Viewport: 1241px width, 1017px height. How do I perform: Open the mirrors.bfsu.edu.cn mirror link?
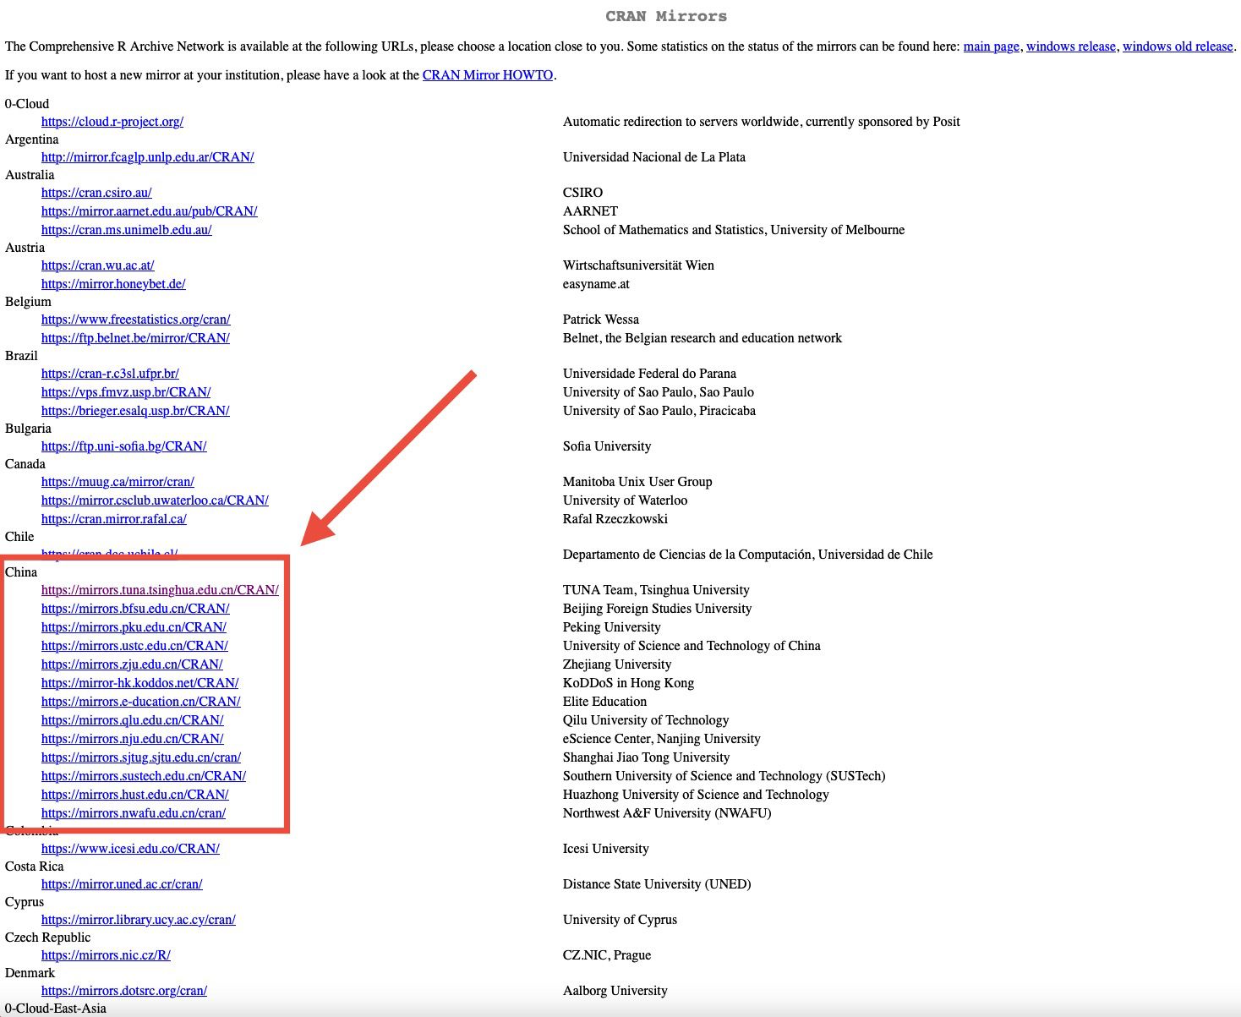click(x=135, y=609)
